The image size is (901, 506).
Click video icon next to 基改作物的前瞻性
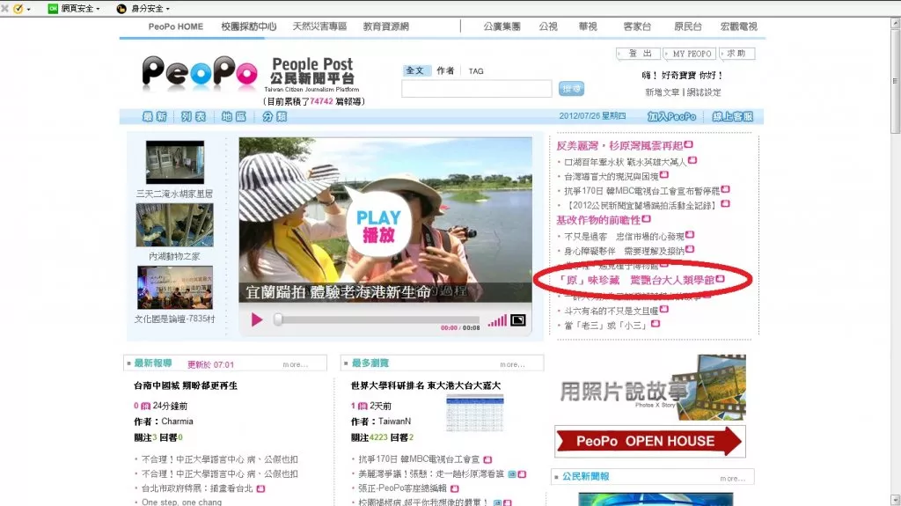click(647, 218)
